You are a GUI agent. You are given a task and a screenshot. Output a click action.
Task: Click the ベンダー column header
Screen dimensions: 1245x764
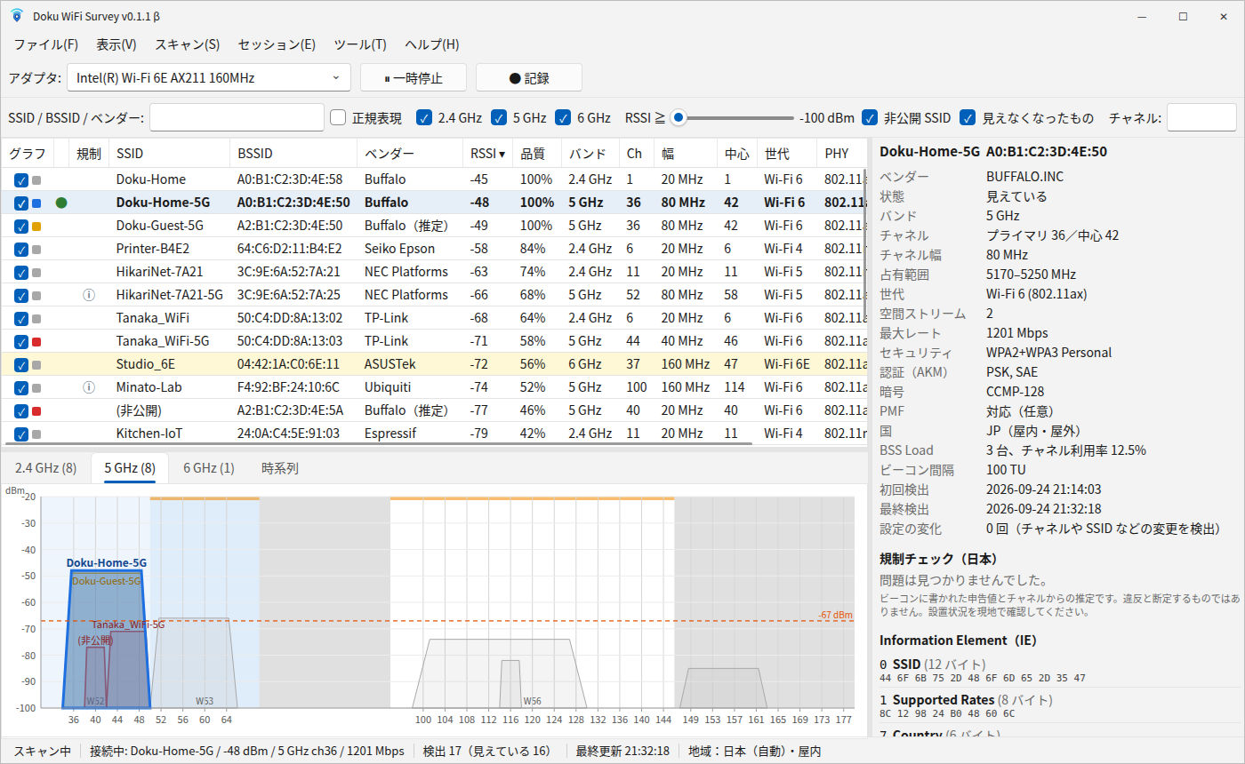tap(410, 154)
